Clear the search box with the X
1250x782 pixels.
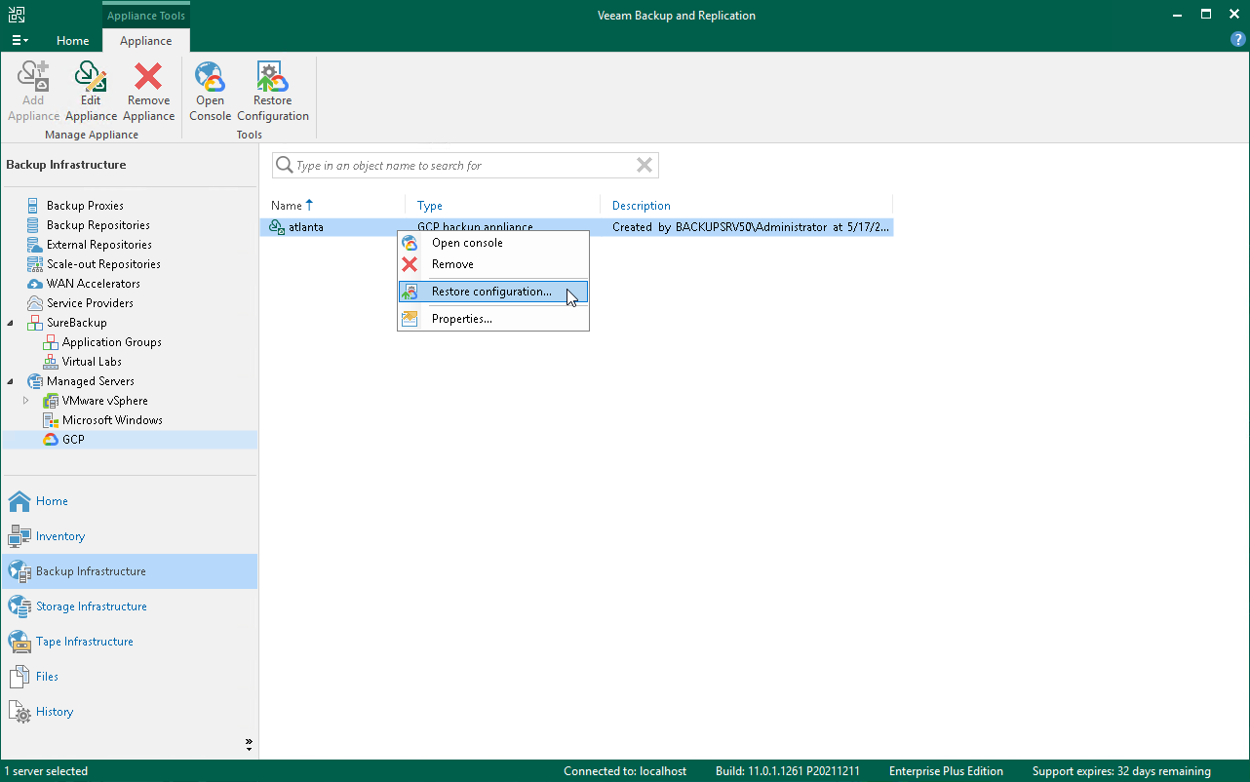[x=645, y=166]
